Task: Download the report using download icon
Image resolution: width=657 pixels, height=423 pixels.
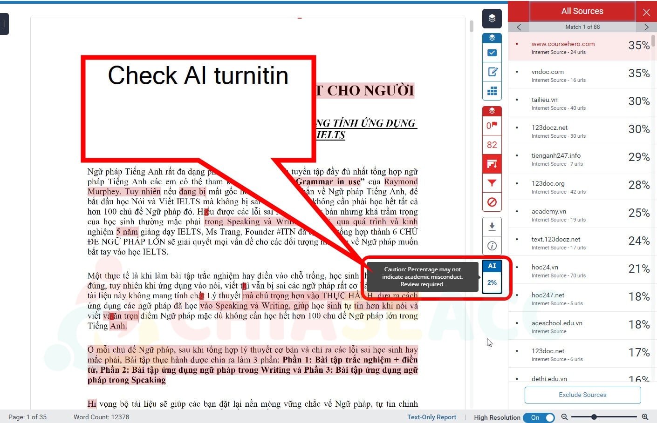Action: pyautogui.click(x=492, y=226)
